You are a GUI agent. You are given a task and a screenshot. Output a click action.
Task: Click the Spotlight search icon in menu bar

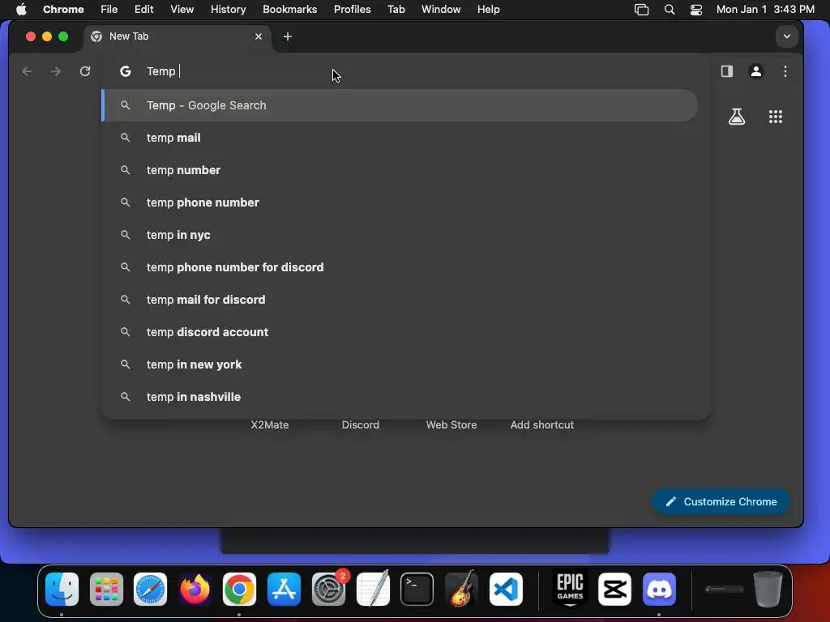tap(669, 10)
